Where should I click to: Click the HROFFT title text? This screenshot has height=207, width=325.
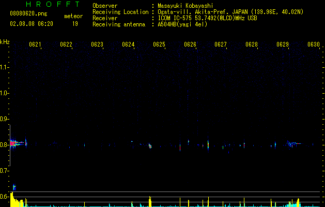coord(53,4)
